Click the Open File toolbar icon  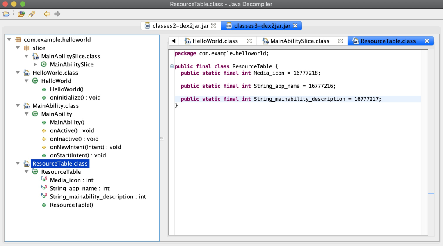click(6, 14)
